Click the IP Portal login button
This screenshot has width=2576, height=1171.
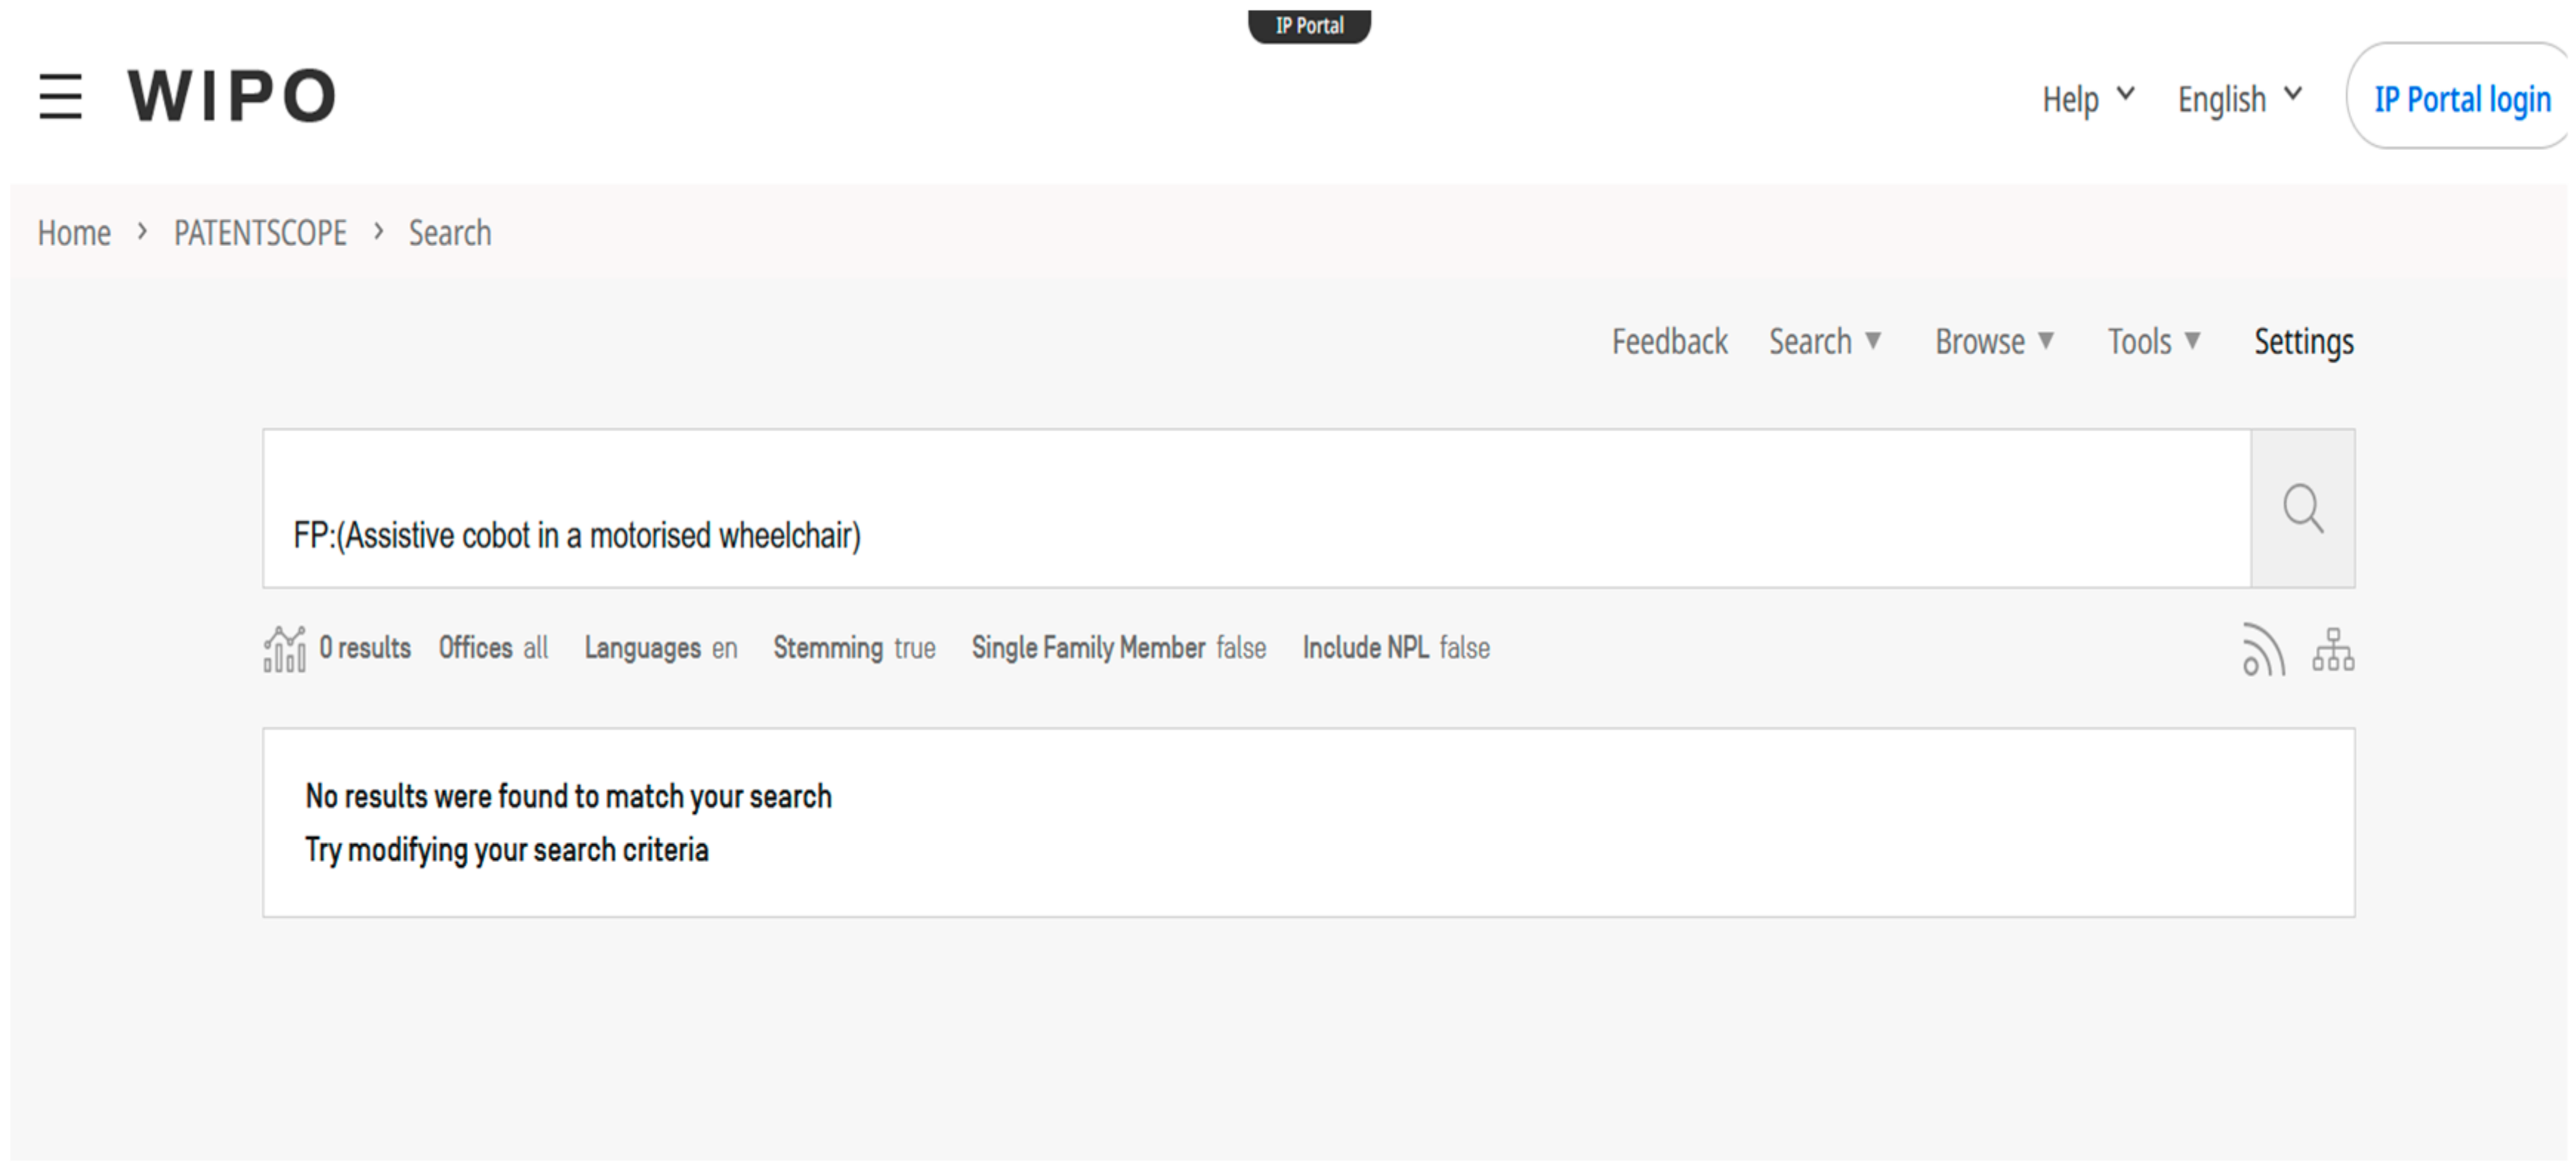click(2461, 99)
